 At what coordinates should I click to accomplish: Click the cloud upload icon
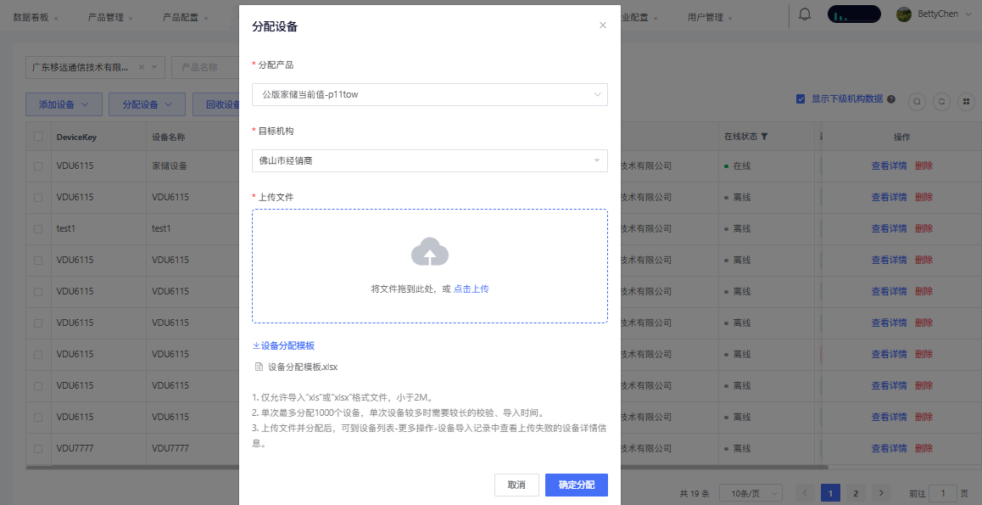pos(430,252)
